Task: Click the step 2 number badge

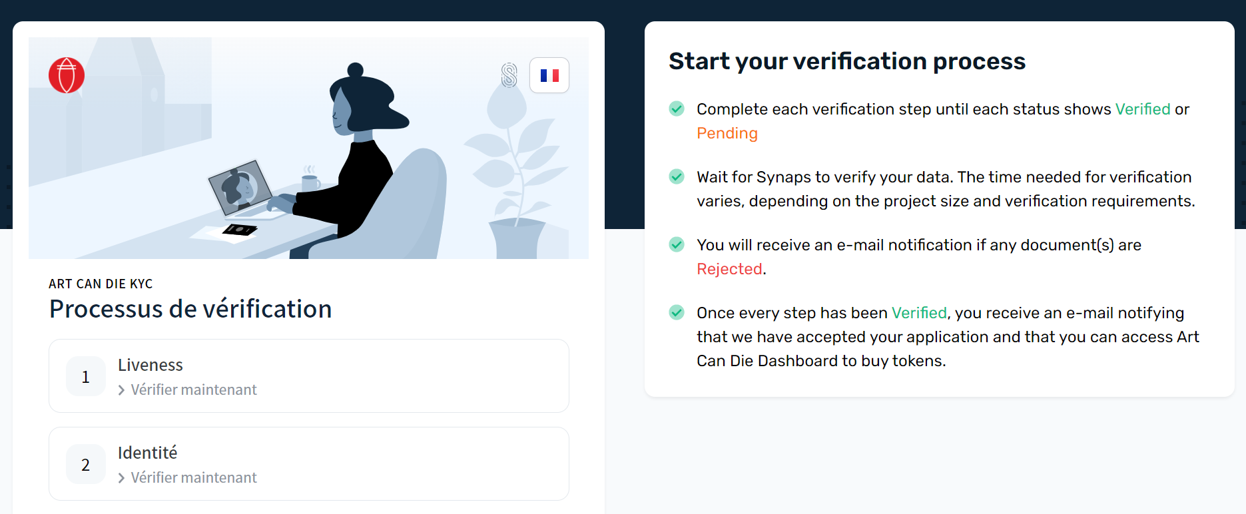Action: coord(86,465)
